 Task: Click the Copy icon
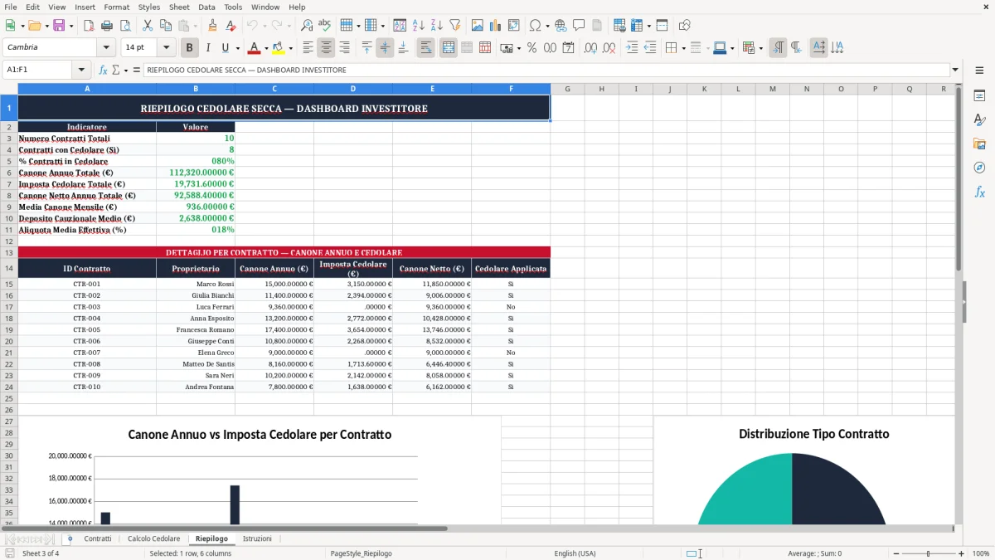pyautogui.click(x=166, y=26)
